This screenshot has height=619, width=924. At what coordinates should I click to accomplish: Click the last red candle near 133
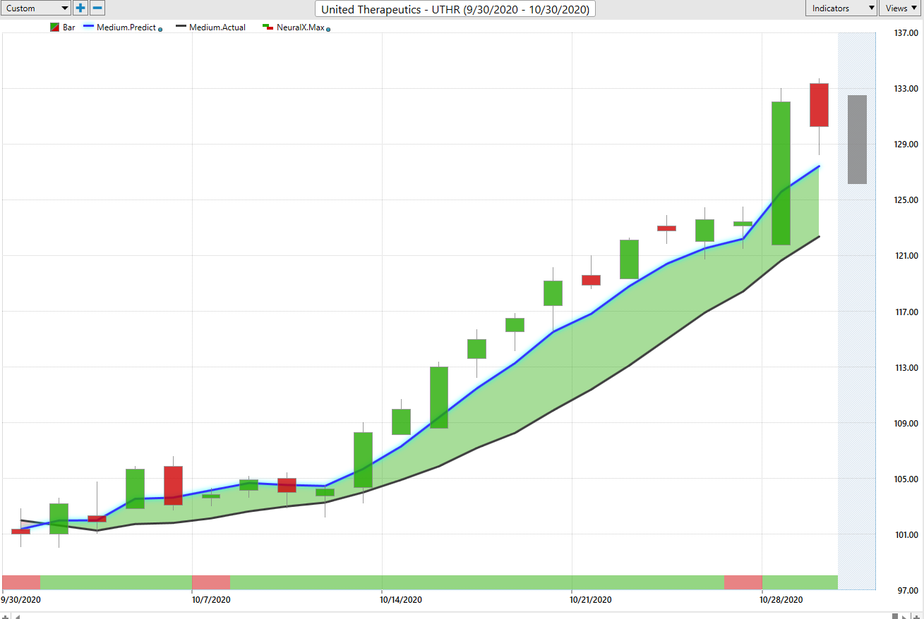(819, 105)
